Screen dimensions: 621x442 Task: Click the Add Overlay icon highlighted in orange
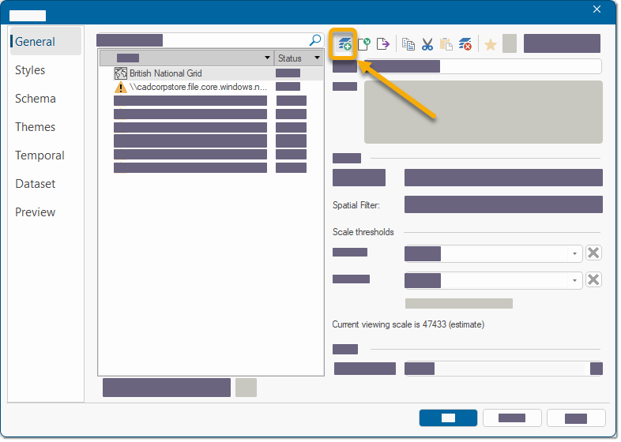[x=344, y=44]
